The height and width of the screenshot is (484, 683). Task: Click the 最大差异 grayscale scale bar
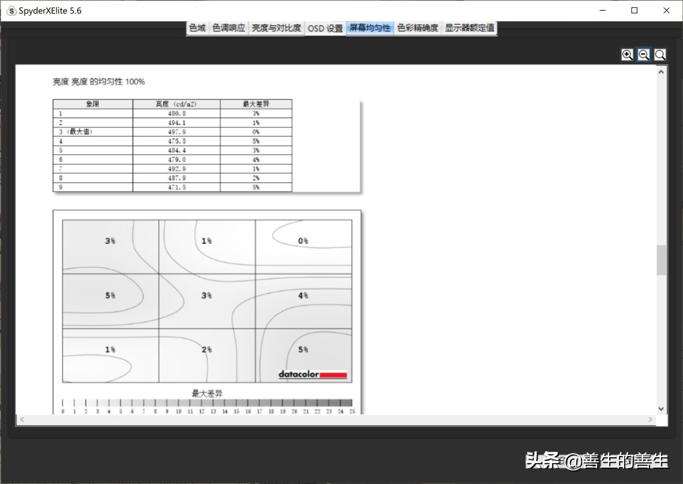[207, 401]
